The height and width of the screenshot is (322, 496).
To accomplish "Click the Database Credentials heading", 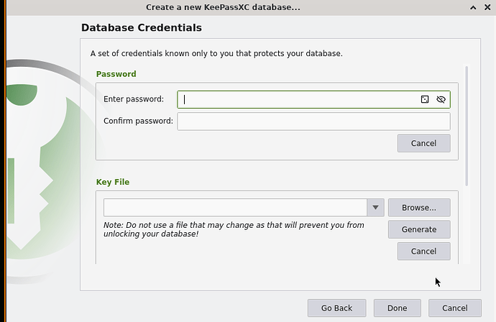I will [141, 28].
